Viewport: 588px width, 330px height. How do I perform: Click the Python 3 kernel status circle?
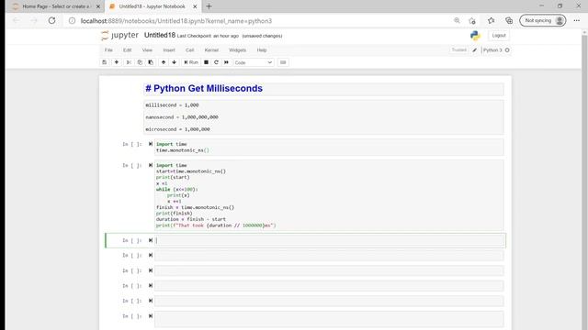tap(507, 50)
